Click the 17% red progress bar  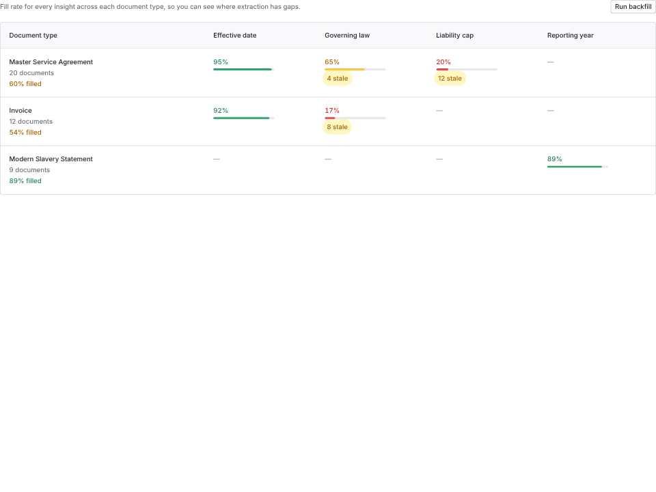[x=355, y=118]
